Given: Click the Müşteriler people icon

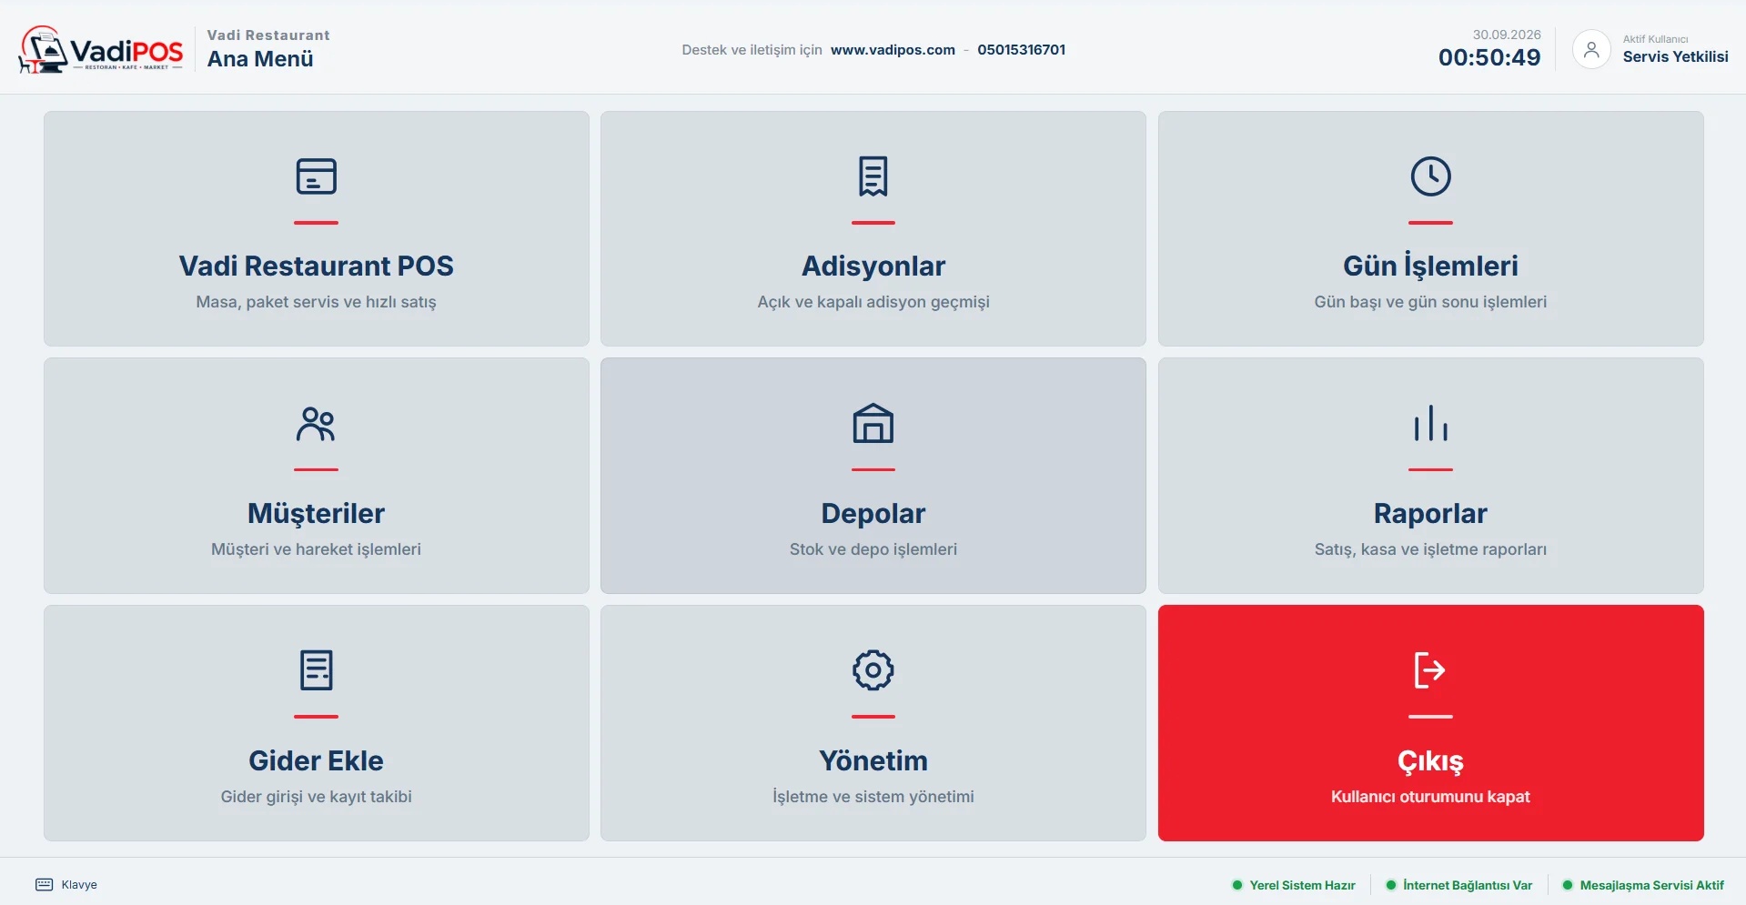Looking at the screenshot, I should coord(316,424).
